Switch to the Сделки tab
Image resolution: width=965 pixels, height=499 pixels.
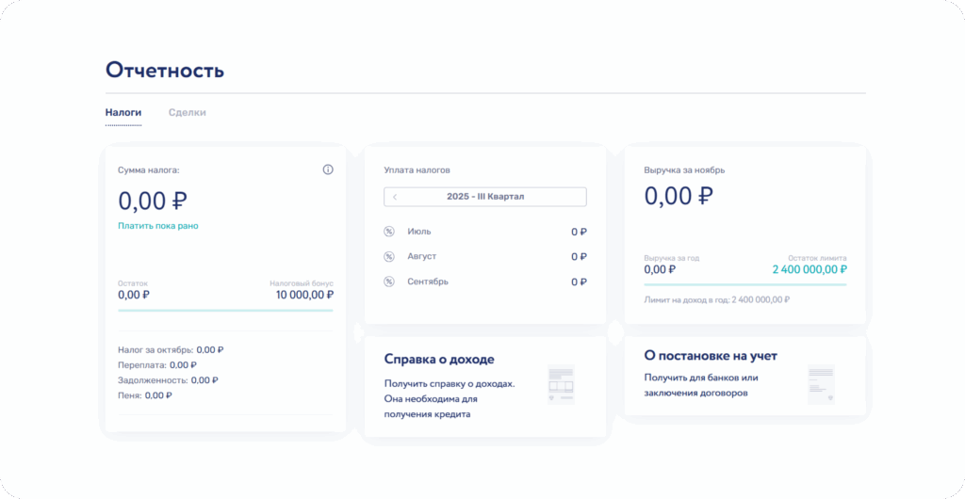tap(187, 113)
